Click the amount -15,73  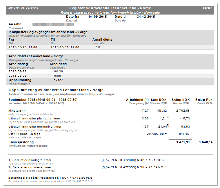185,119
